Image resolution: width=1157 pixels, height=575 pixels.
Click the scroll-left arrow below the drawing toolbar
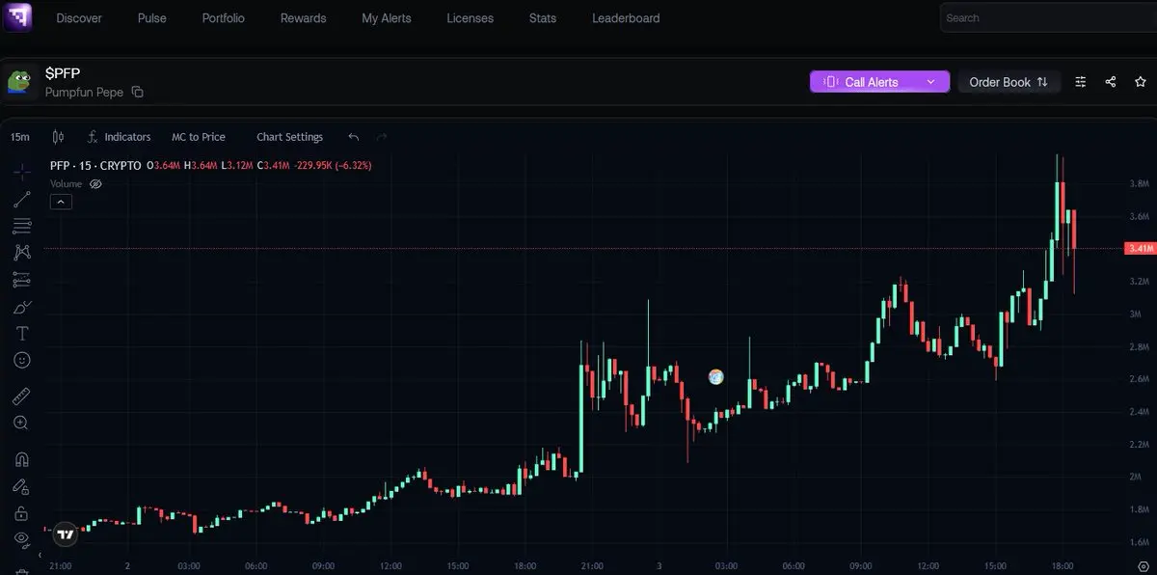[40, 556]
